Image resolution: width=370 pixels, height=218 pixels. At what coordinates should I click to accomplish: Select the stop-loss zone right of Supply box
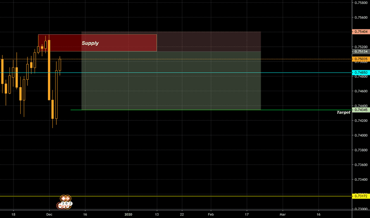tap(208, 41)
